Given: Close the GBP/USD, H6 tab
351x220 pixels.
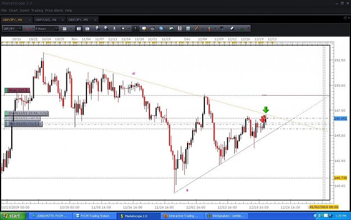Looking at the screenshot, I should (62, 20).
